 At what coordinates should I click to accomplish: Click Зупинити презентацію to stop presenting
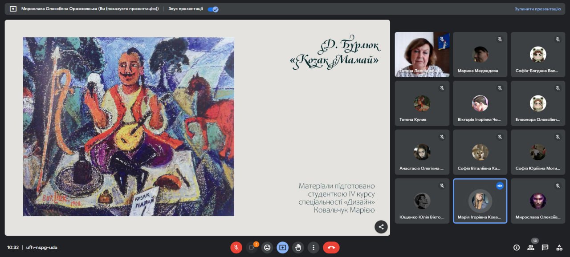tap(537, 9)
